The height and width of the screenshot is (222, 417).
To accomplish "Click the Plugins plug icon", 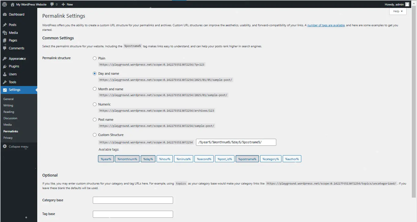I will pyautogui.click(x=5, y=66).
